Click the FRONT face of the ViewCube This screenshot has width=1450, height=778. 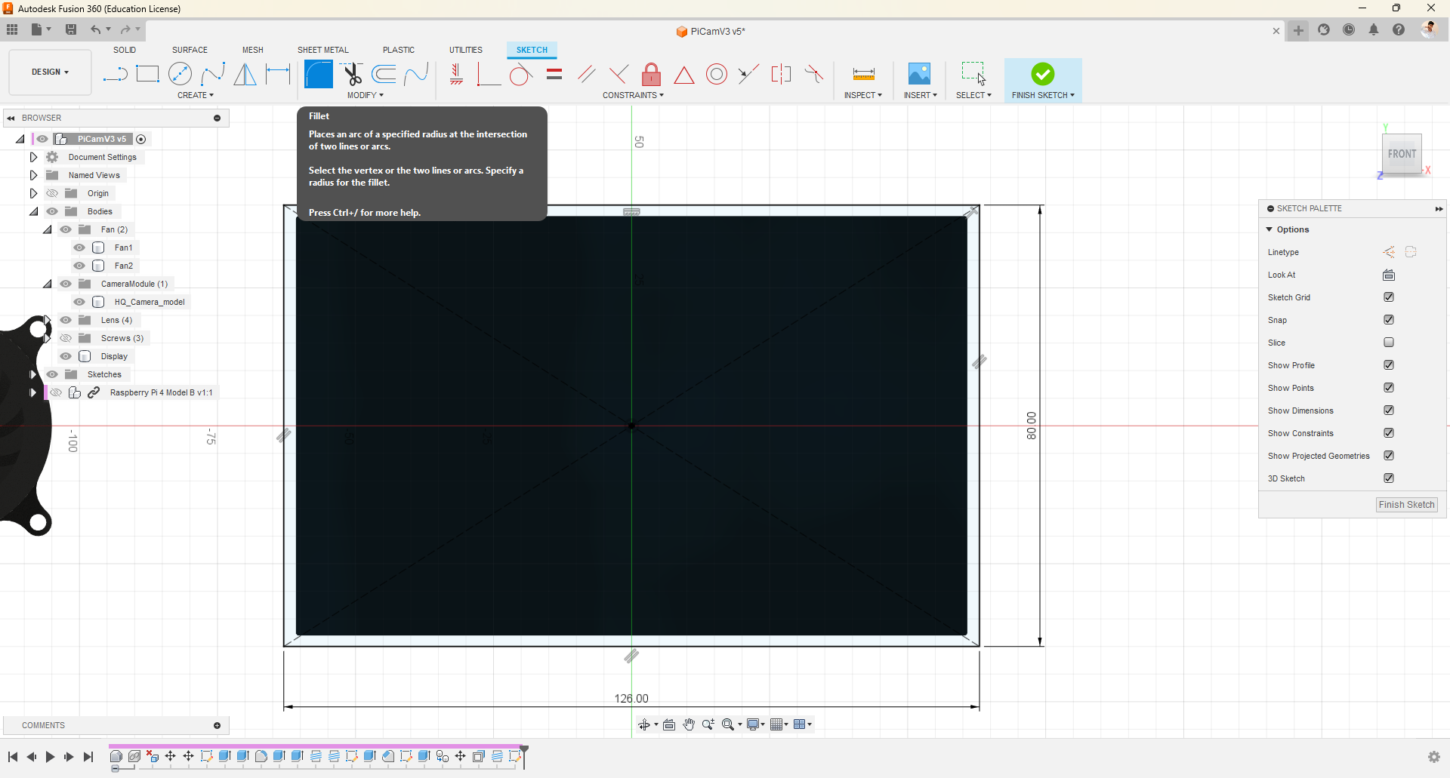(1402, 154)
